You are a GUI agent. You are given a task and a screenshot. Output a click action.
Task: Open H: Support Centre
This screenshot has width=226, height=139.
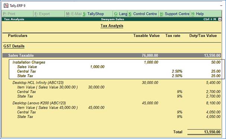(x=175, y=14)
